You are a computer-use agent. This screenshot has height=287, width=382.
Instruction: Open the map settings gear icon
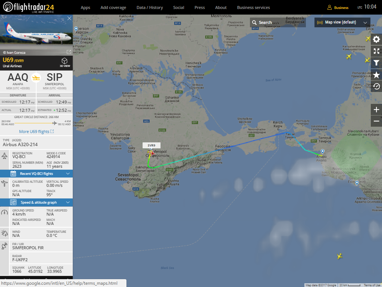click(x=376, y=39)
